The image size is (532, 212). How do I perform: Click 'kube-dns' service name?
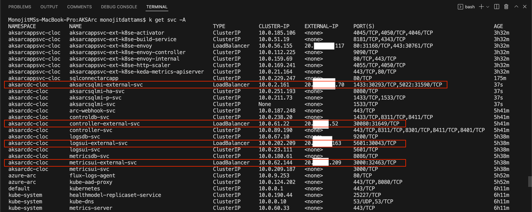81,201
